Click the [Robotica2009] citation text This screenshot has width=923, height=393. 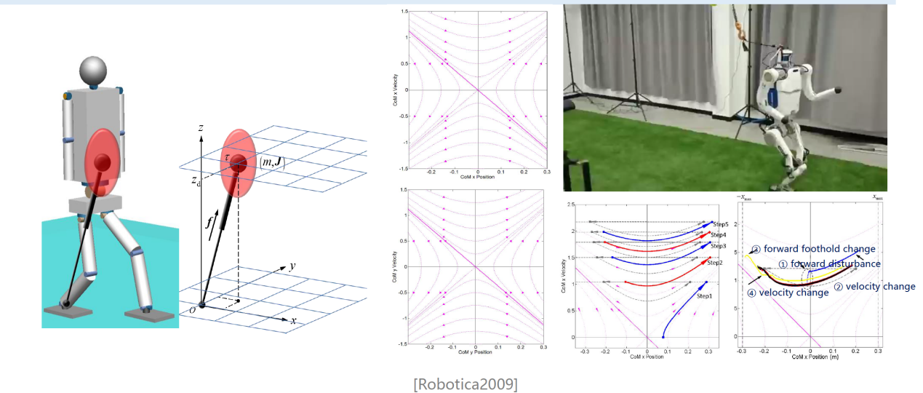(465, 384)
